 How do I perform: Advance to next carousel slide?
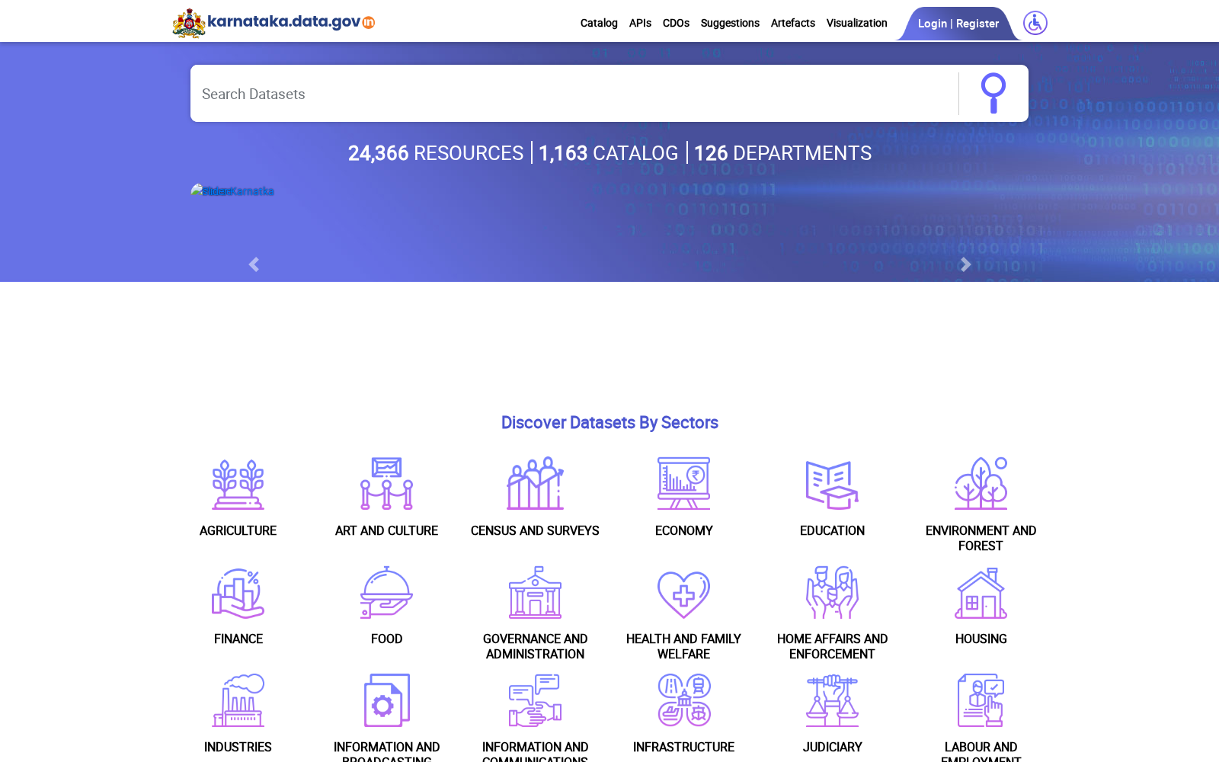point(965,264)
